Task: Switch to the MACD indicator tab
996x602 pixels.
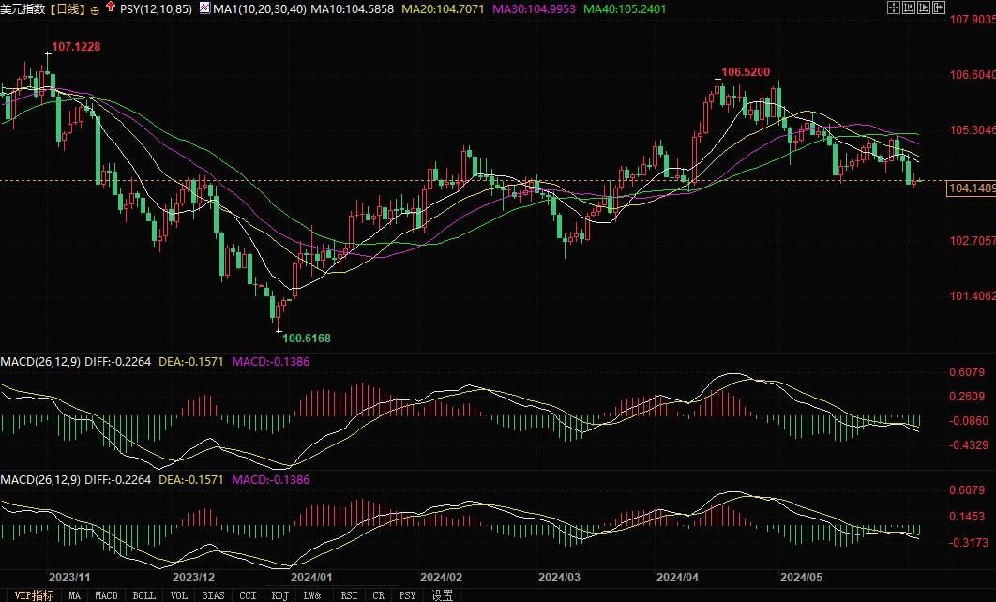Action: 106,594
